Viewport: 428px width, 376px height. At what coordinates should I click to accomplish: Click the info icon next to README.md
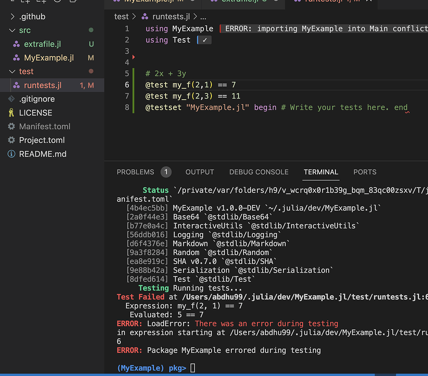click(x=11, y=154)
